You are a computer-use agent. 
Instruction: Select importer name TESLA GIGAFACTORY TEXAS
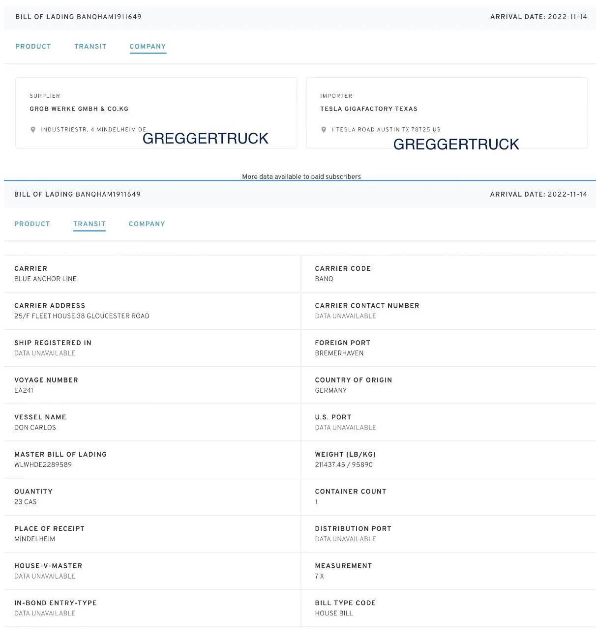(x=369, y=109)
